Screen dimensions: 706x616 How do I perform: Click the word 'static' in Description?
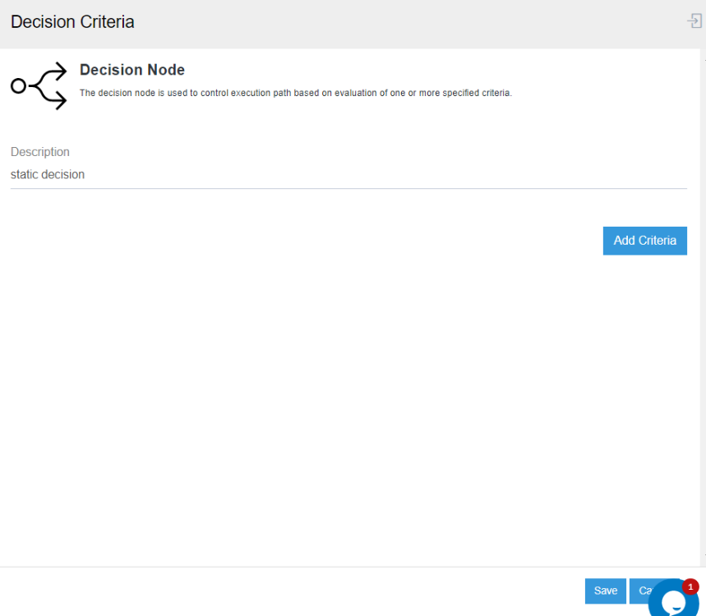pos(24,175)
